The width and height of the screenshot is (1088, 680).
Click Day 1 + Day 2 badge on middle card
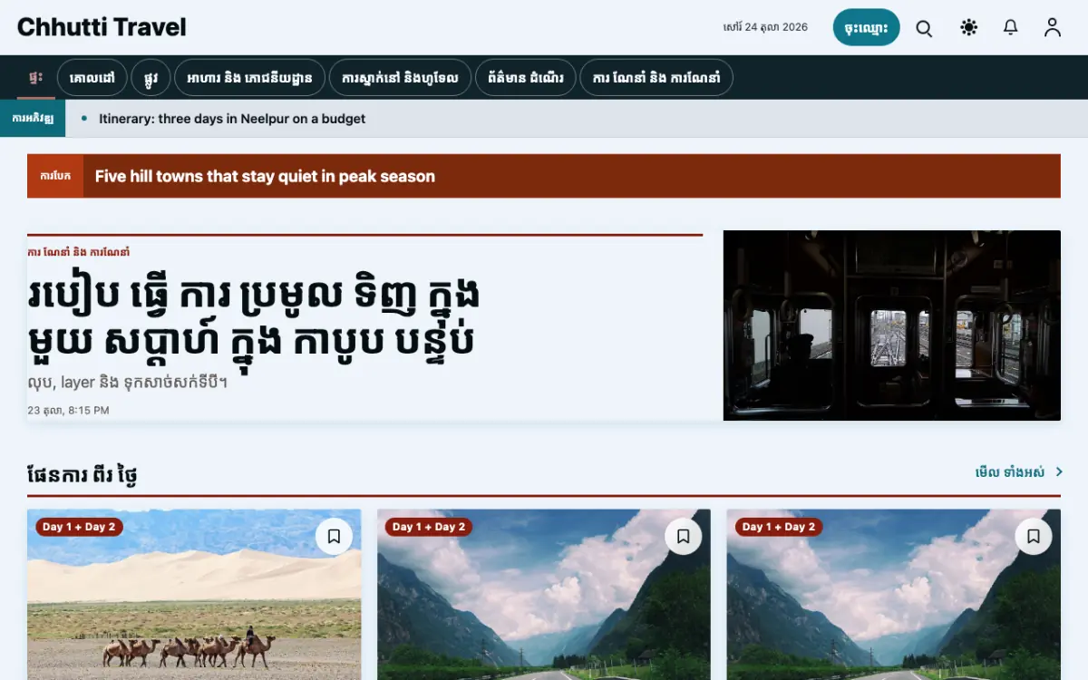429,527
